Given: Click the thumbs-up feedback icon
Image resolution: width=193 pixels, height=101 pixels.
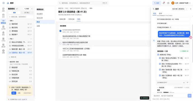Looking at the screenshot, I should 184,82.
